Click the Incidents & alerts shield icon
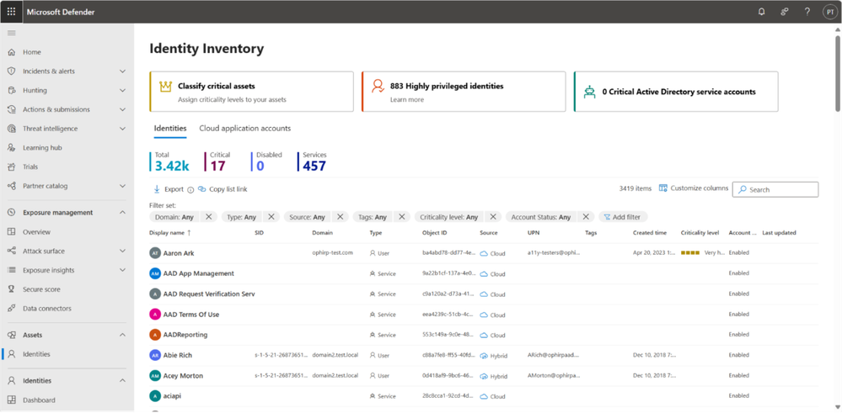The image size is (842, 413). (x=11, y=71)
